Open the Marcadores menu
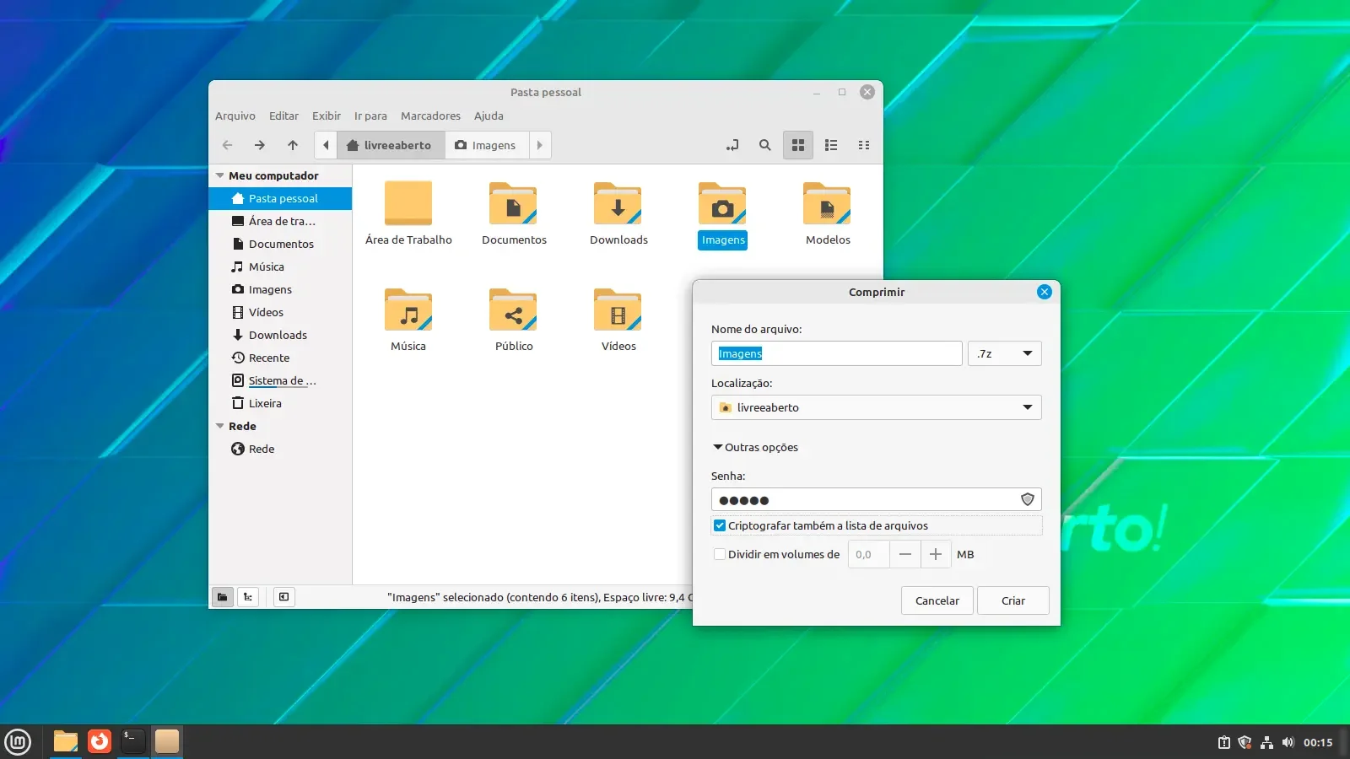The width and height of the screenshot is (1350, 759). coord(430,116)
